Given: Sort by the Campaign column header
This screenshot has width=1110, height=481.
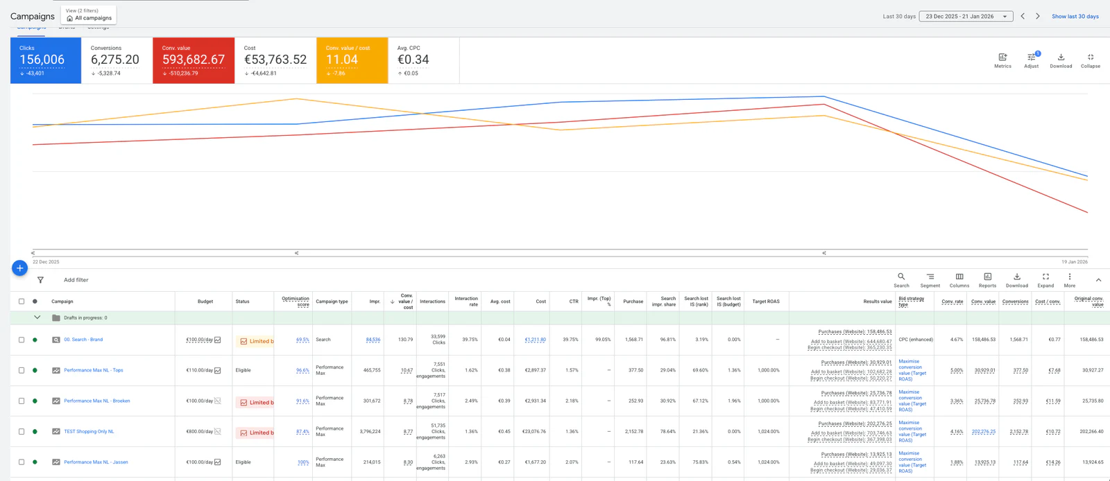Looking at the screenshot, I should coord(62,301).
